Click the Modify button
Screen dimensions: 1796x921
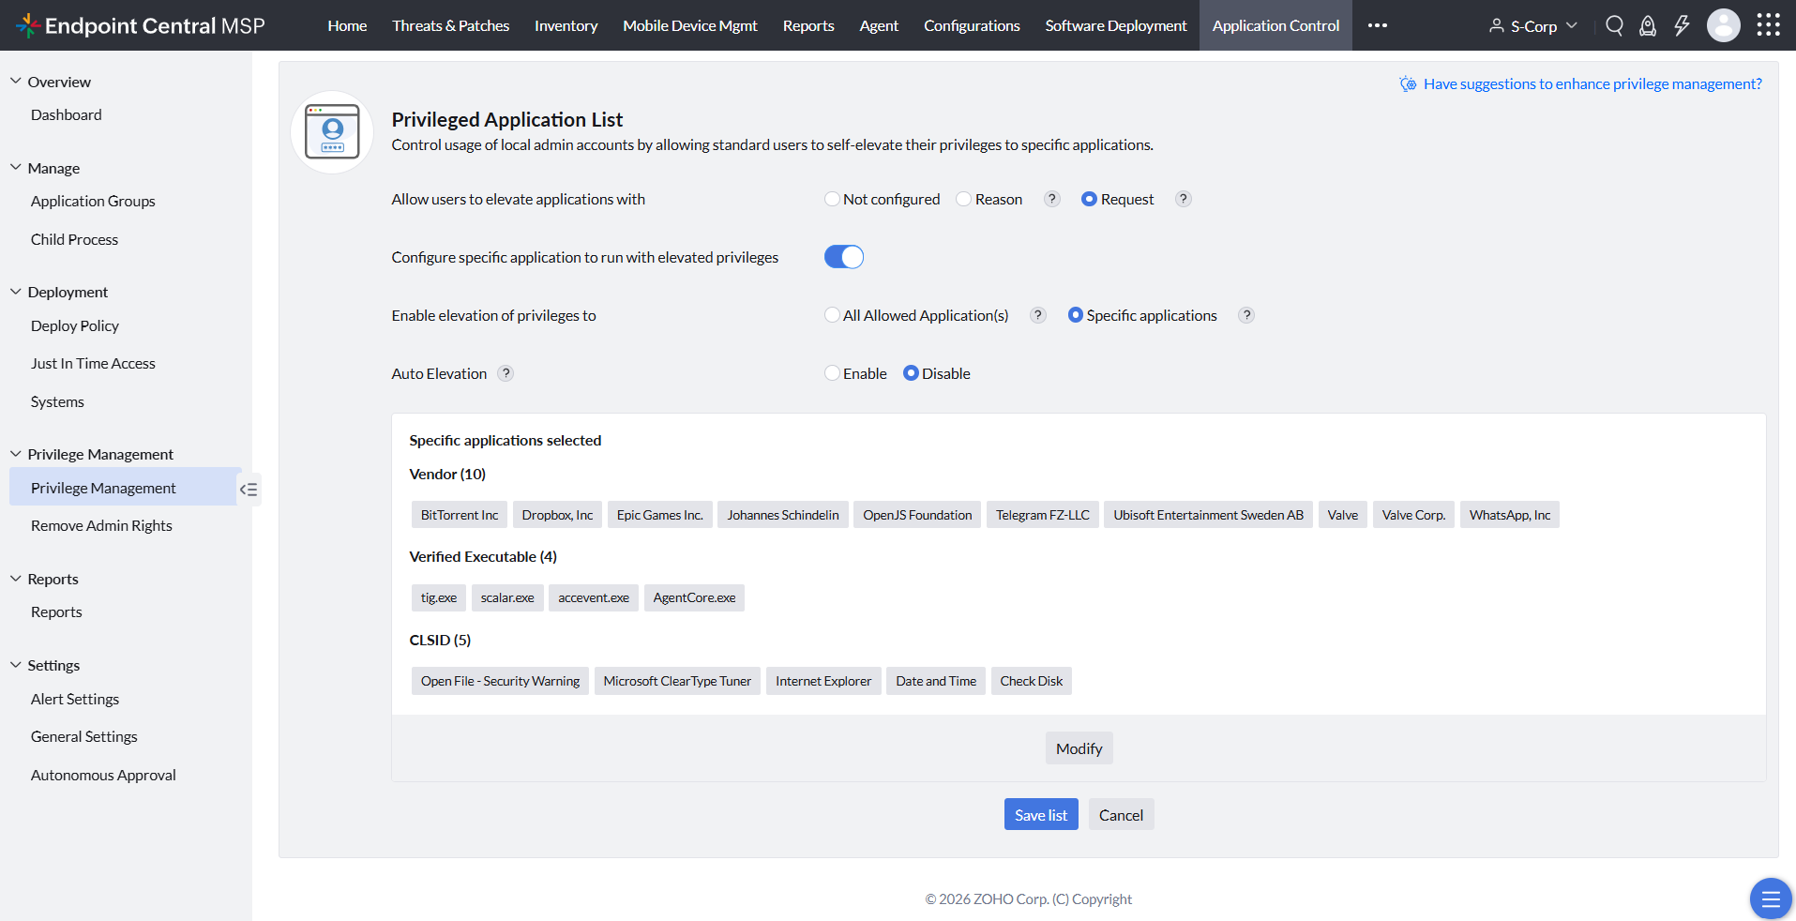tap(1079, 747)
